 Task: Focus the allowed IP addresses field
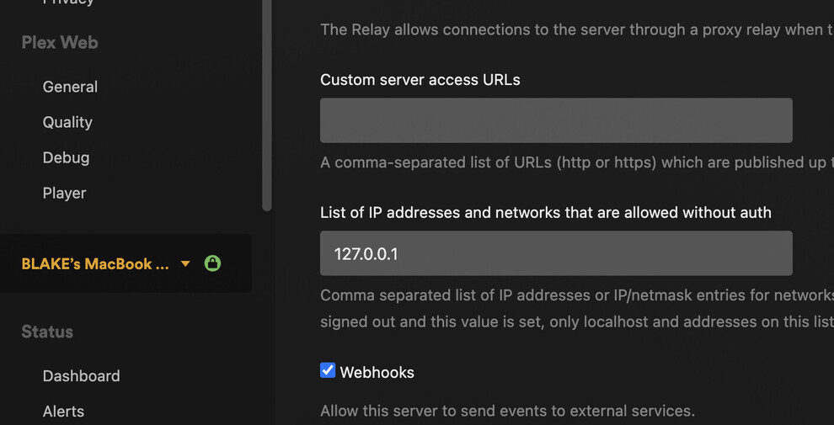(556, 253)
